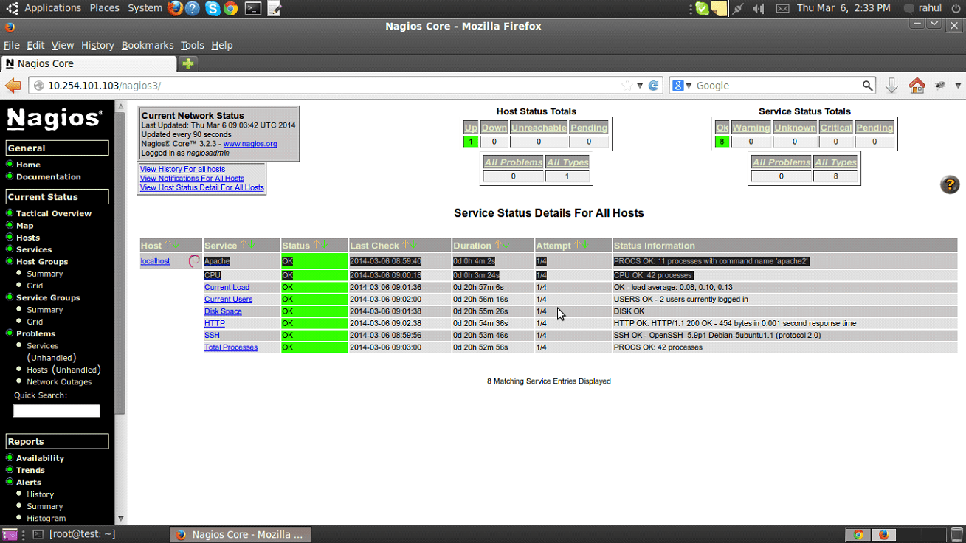The image size is (966, 543).
Task: Click the Debian logo next to localhost
Action: 194,261
